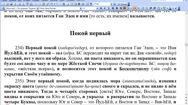Click the scrollbar down arrow

(x=186, y=94)
